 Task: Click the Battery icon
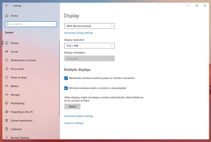coord(7,86)
